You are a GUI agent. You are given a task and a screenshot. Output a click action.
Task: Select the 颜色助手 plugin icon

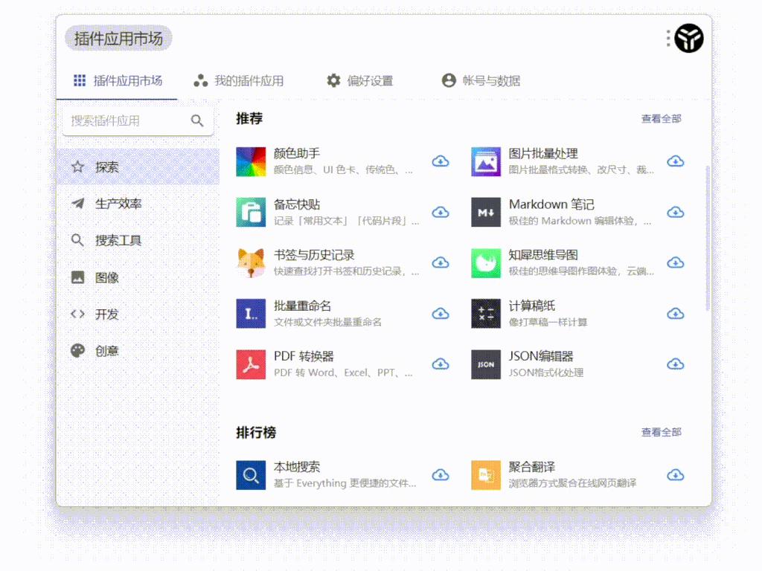[251, 161]
